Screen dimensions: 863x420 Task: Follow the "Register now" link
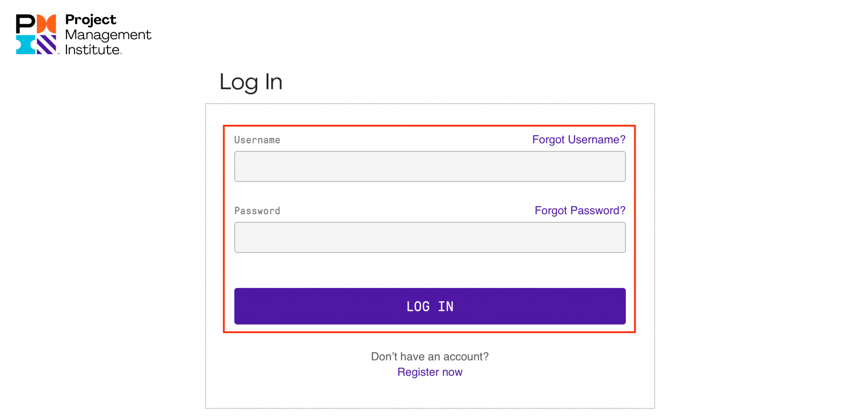(x=430, y=372)
